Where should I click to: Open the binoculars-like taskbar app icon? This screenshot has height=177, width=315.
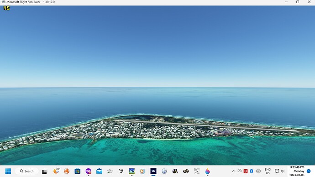186,171
